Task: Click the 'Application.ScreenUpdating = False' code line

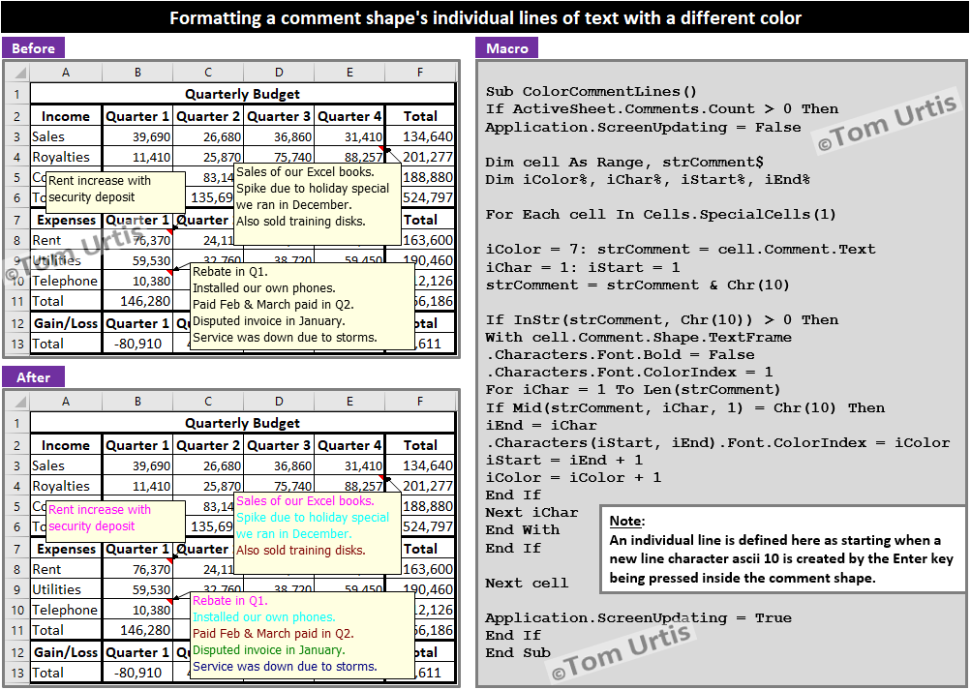Action: click(643, 127)
